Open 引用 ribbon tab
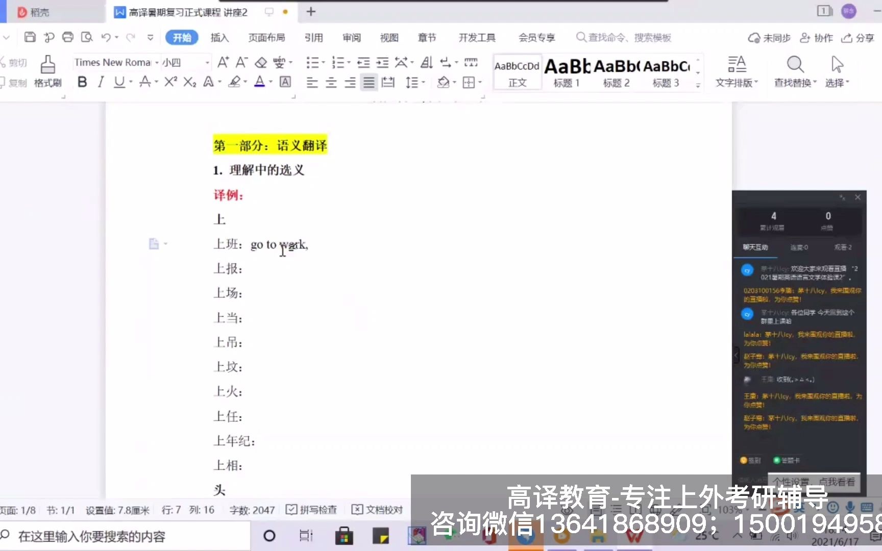This screenshot has width=882, height=551. 313,37
